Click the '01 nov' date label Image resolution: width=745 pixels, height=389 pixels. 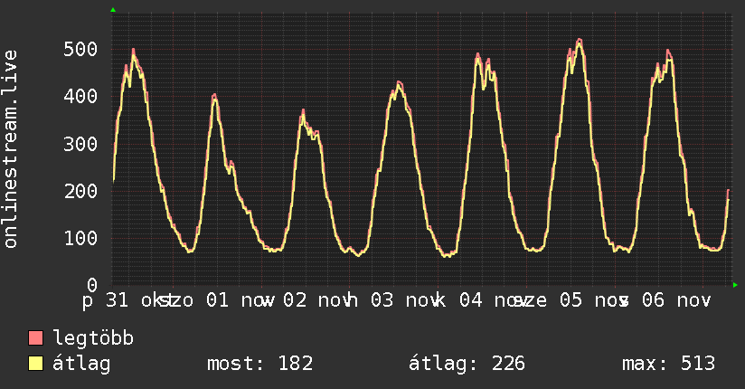[x=240, y=300]
